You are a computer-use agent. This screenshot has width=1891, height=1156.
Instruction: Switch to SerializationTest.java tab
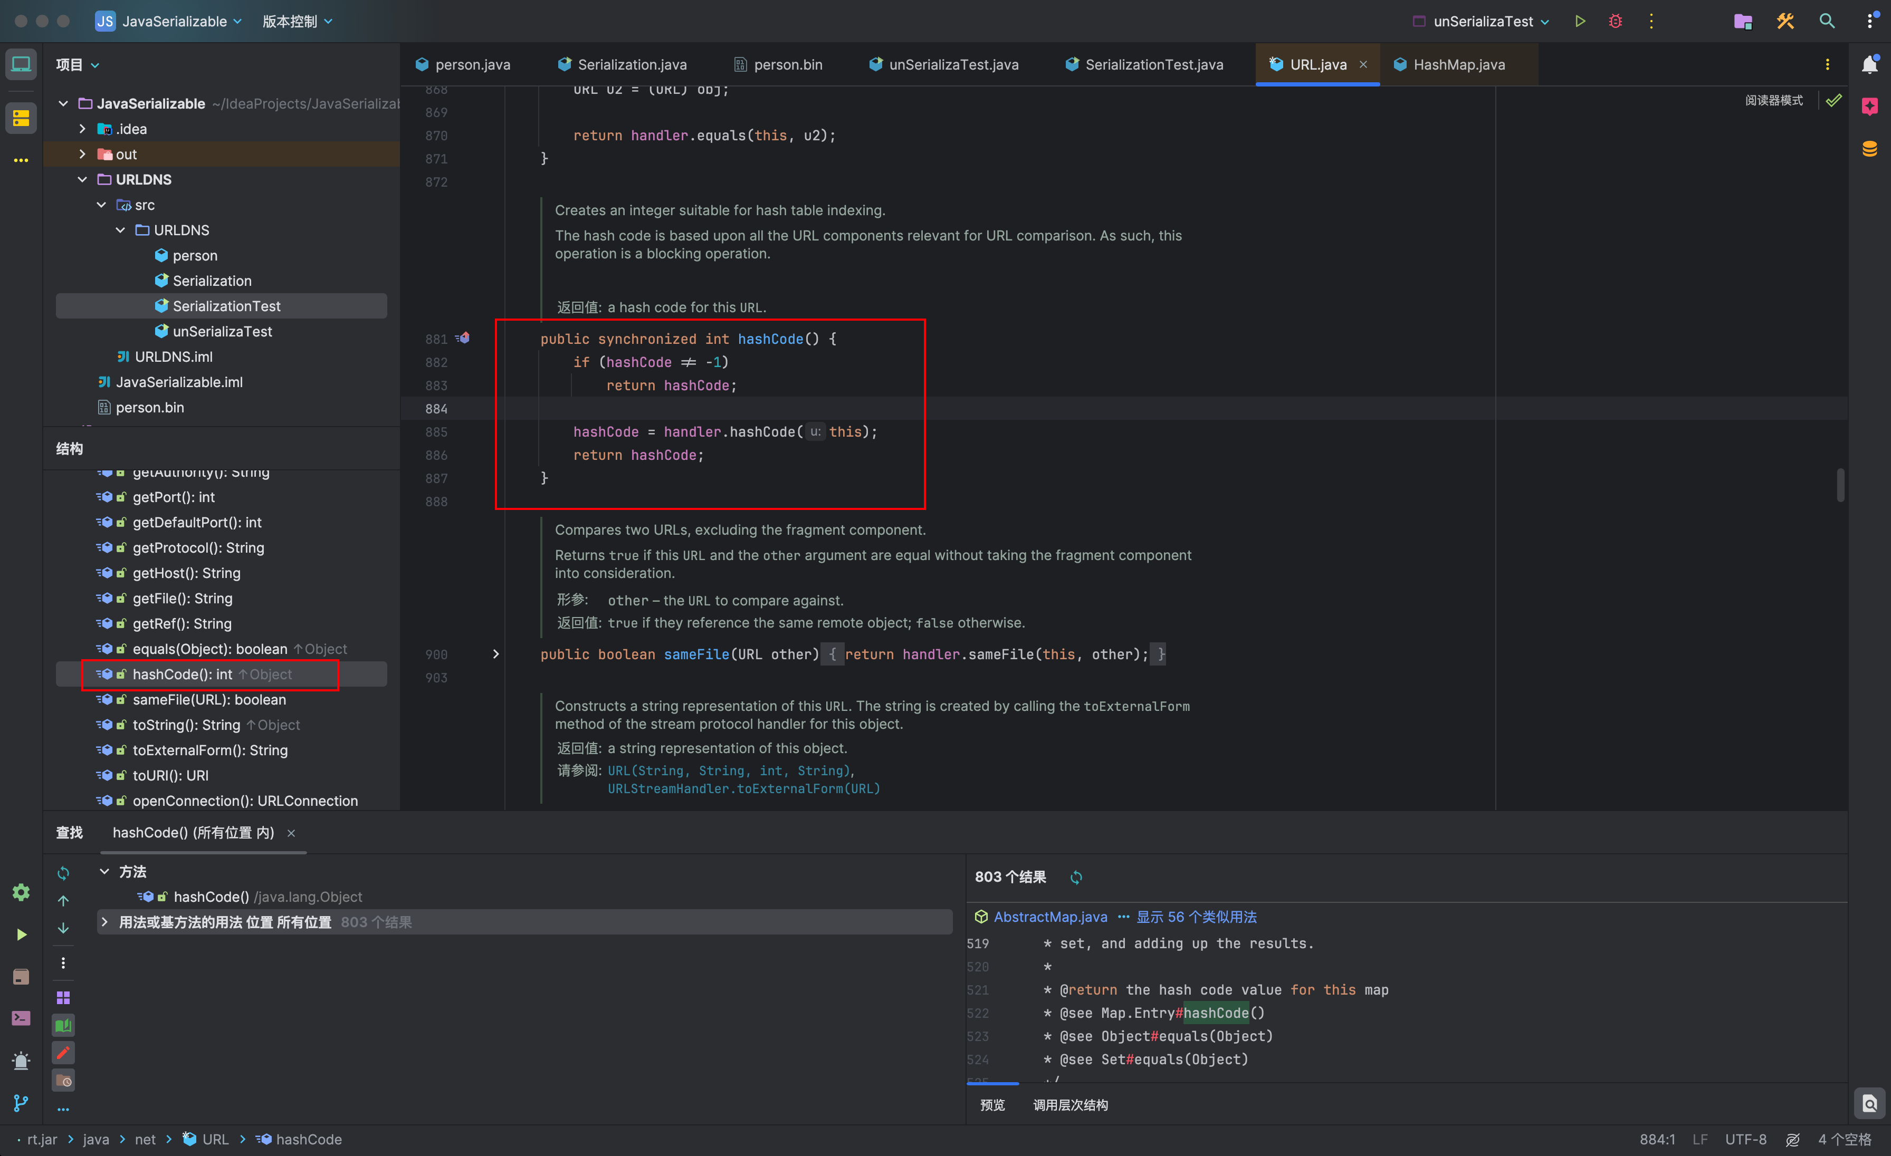pyautogui.click(x=1144, y=64)
